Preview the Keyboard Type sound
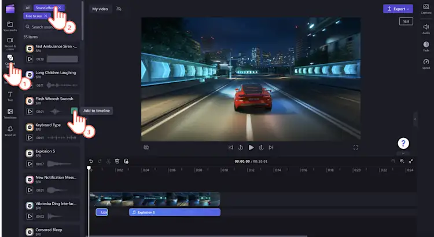 click(30, 137)
